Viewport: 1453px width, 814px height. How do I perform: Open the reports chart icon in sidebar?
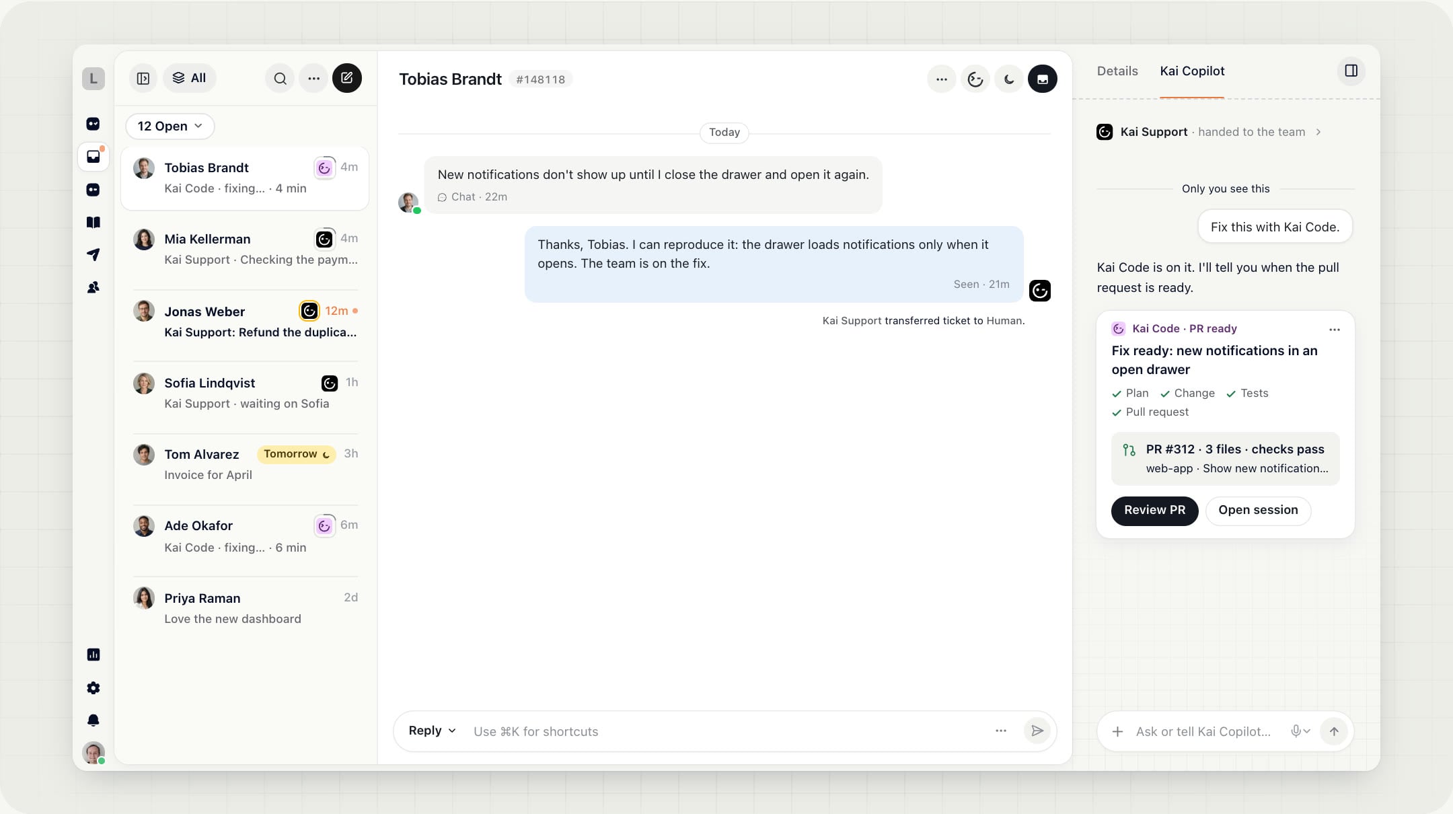(94, 655)
